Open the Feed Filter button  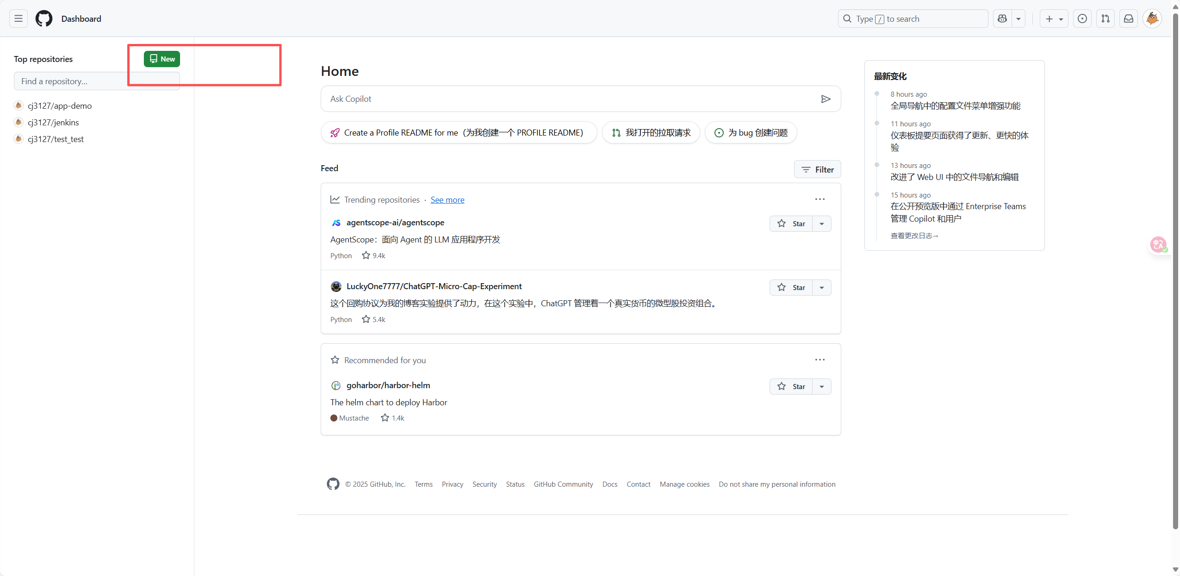pos(817,169)
